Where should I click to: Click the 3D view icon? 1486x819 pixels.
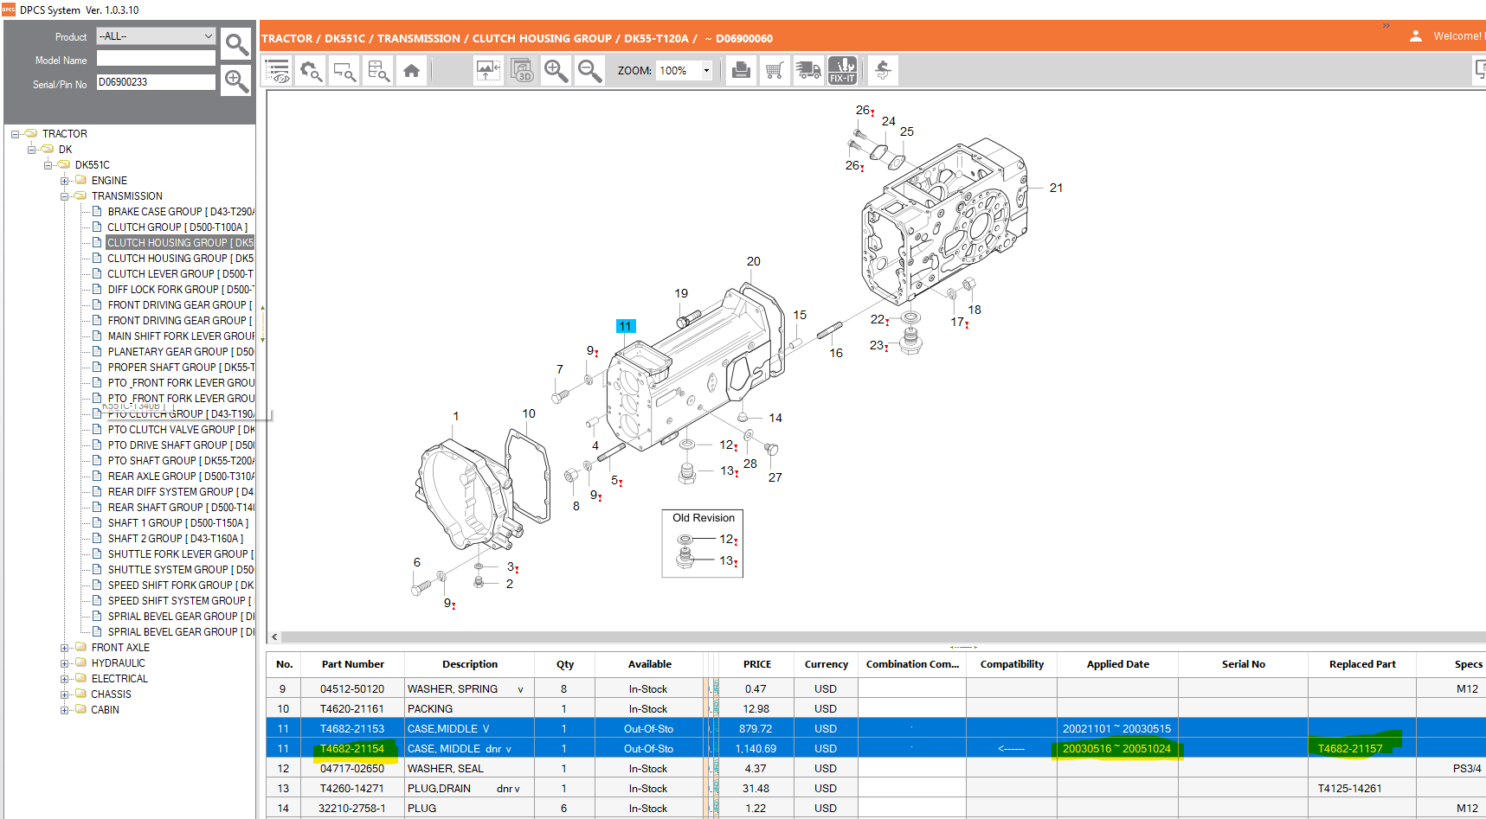(522, 70)
